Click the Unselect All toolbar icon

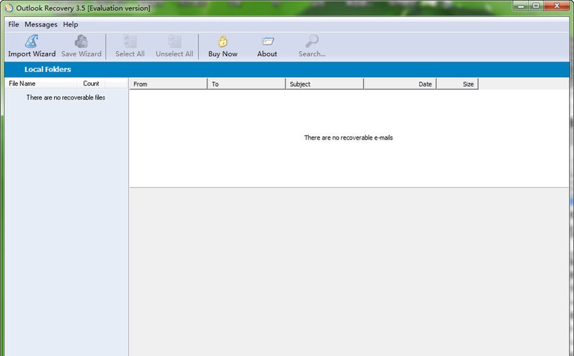174,41
